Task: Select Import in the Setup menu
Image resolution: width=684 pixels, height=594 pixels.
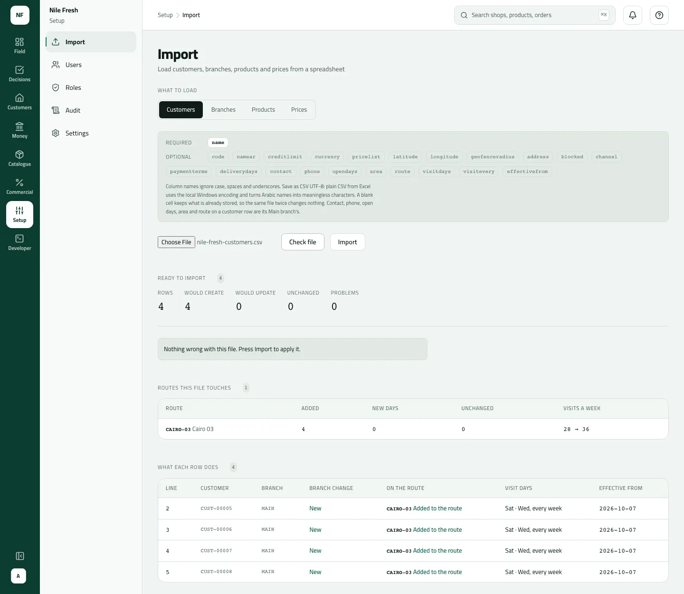Action: 91,42
